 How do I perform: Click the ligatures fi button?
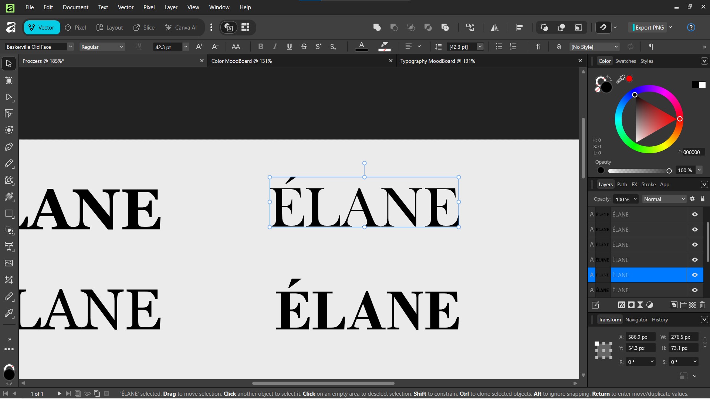pos(538,47)
